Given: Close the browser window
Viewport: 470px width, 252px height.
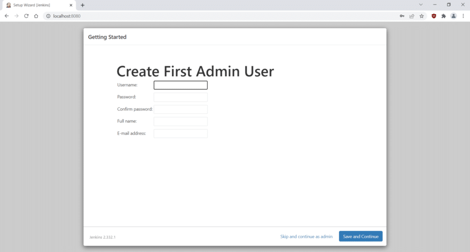Looking at the screenshot, I should 463,5.
